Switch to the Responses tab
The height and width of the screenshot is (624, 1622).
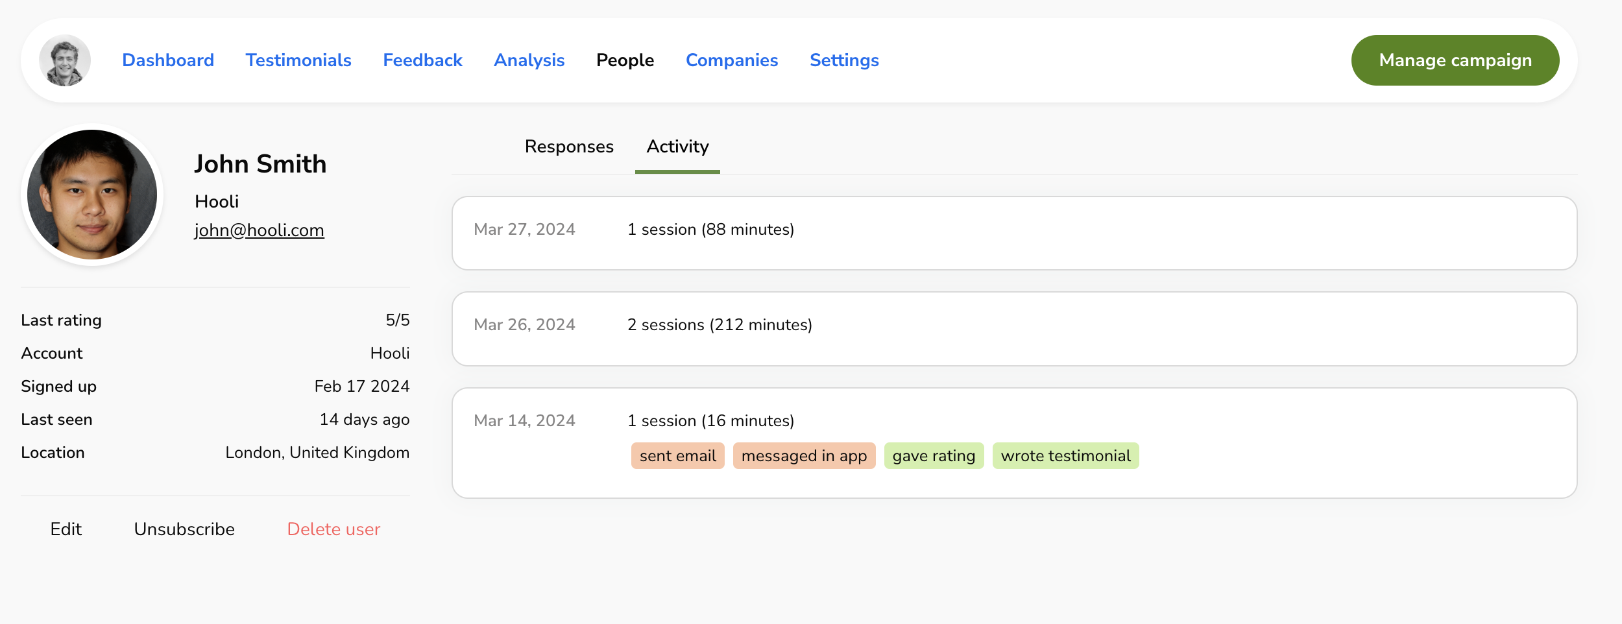pos(569,147)
